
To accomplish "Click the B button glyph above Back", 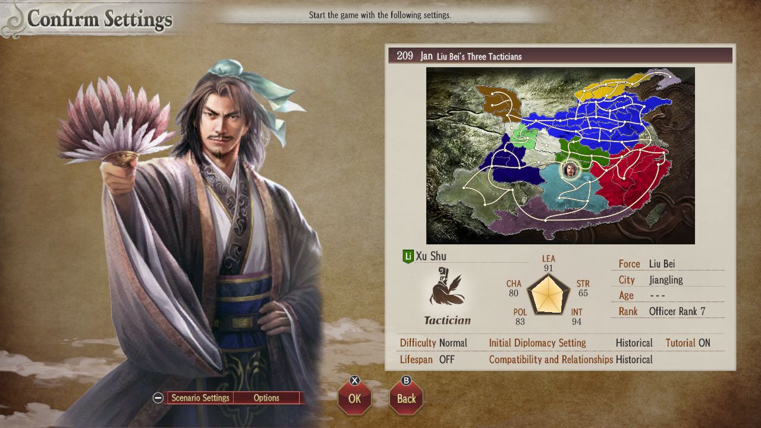I will (407, 380).
